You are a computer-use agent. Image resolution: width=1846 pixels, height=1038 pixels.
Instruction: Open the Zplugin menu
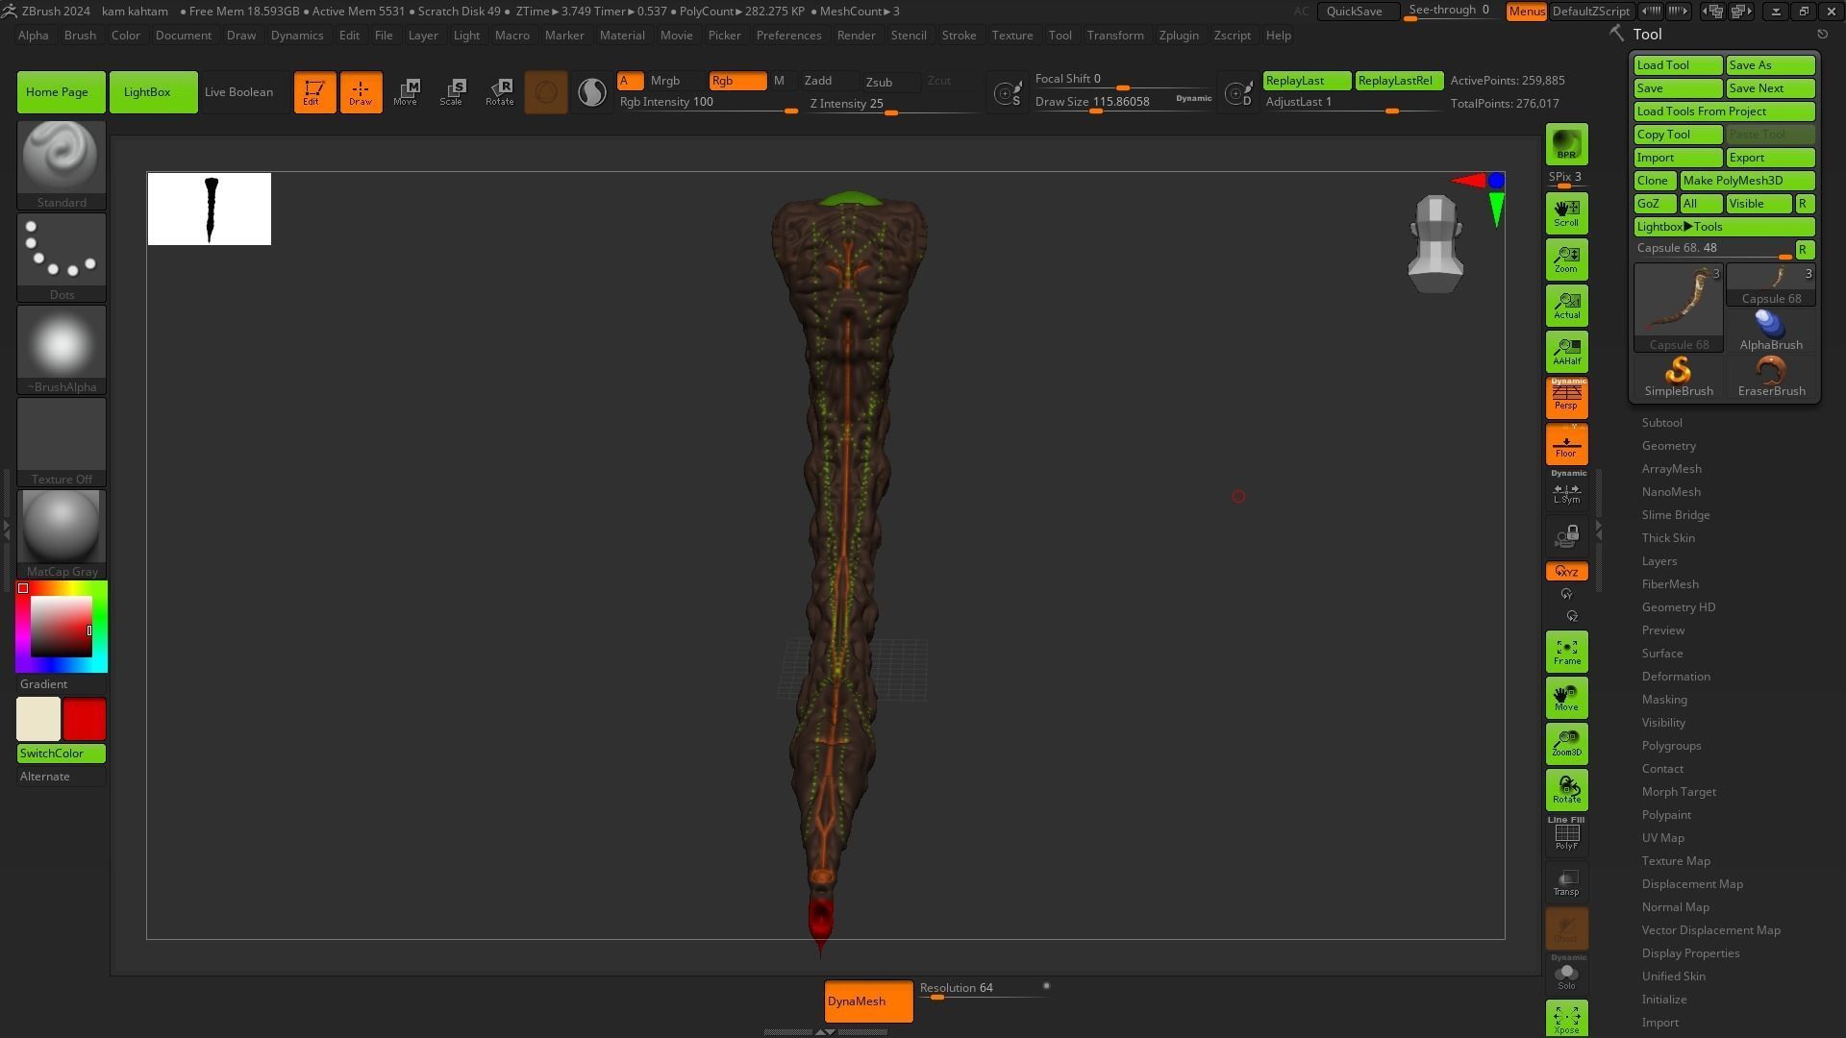tap(1178, 36)
